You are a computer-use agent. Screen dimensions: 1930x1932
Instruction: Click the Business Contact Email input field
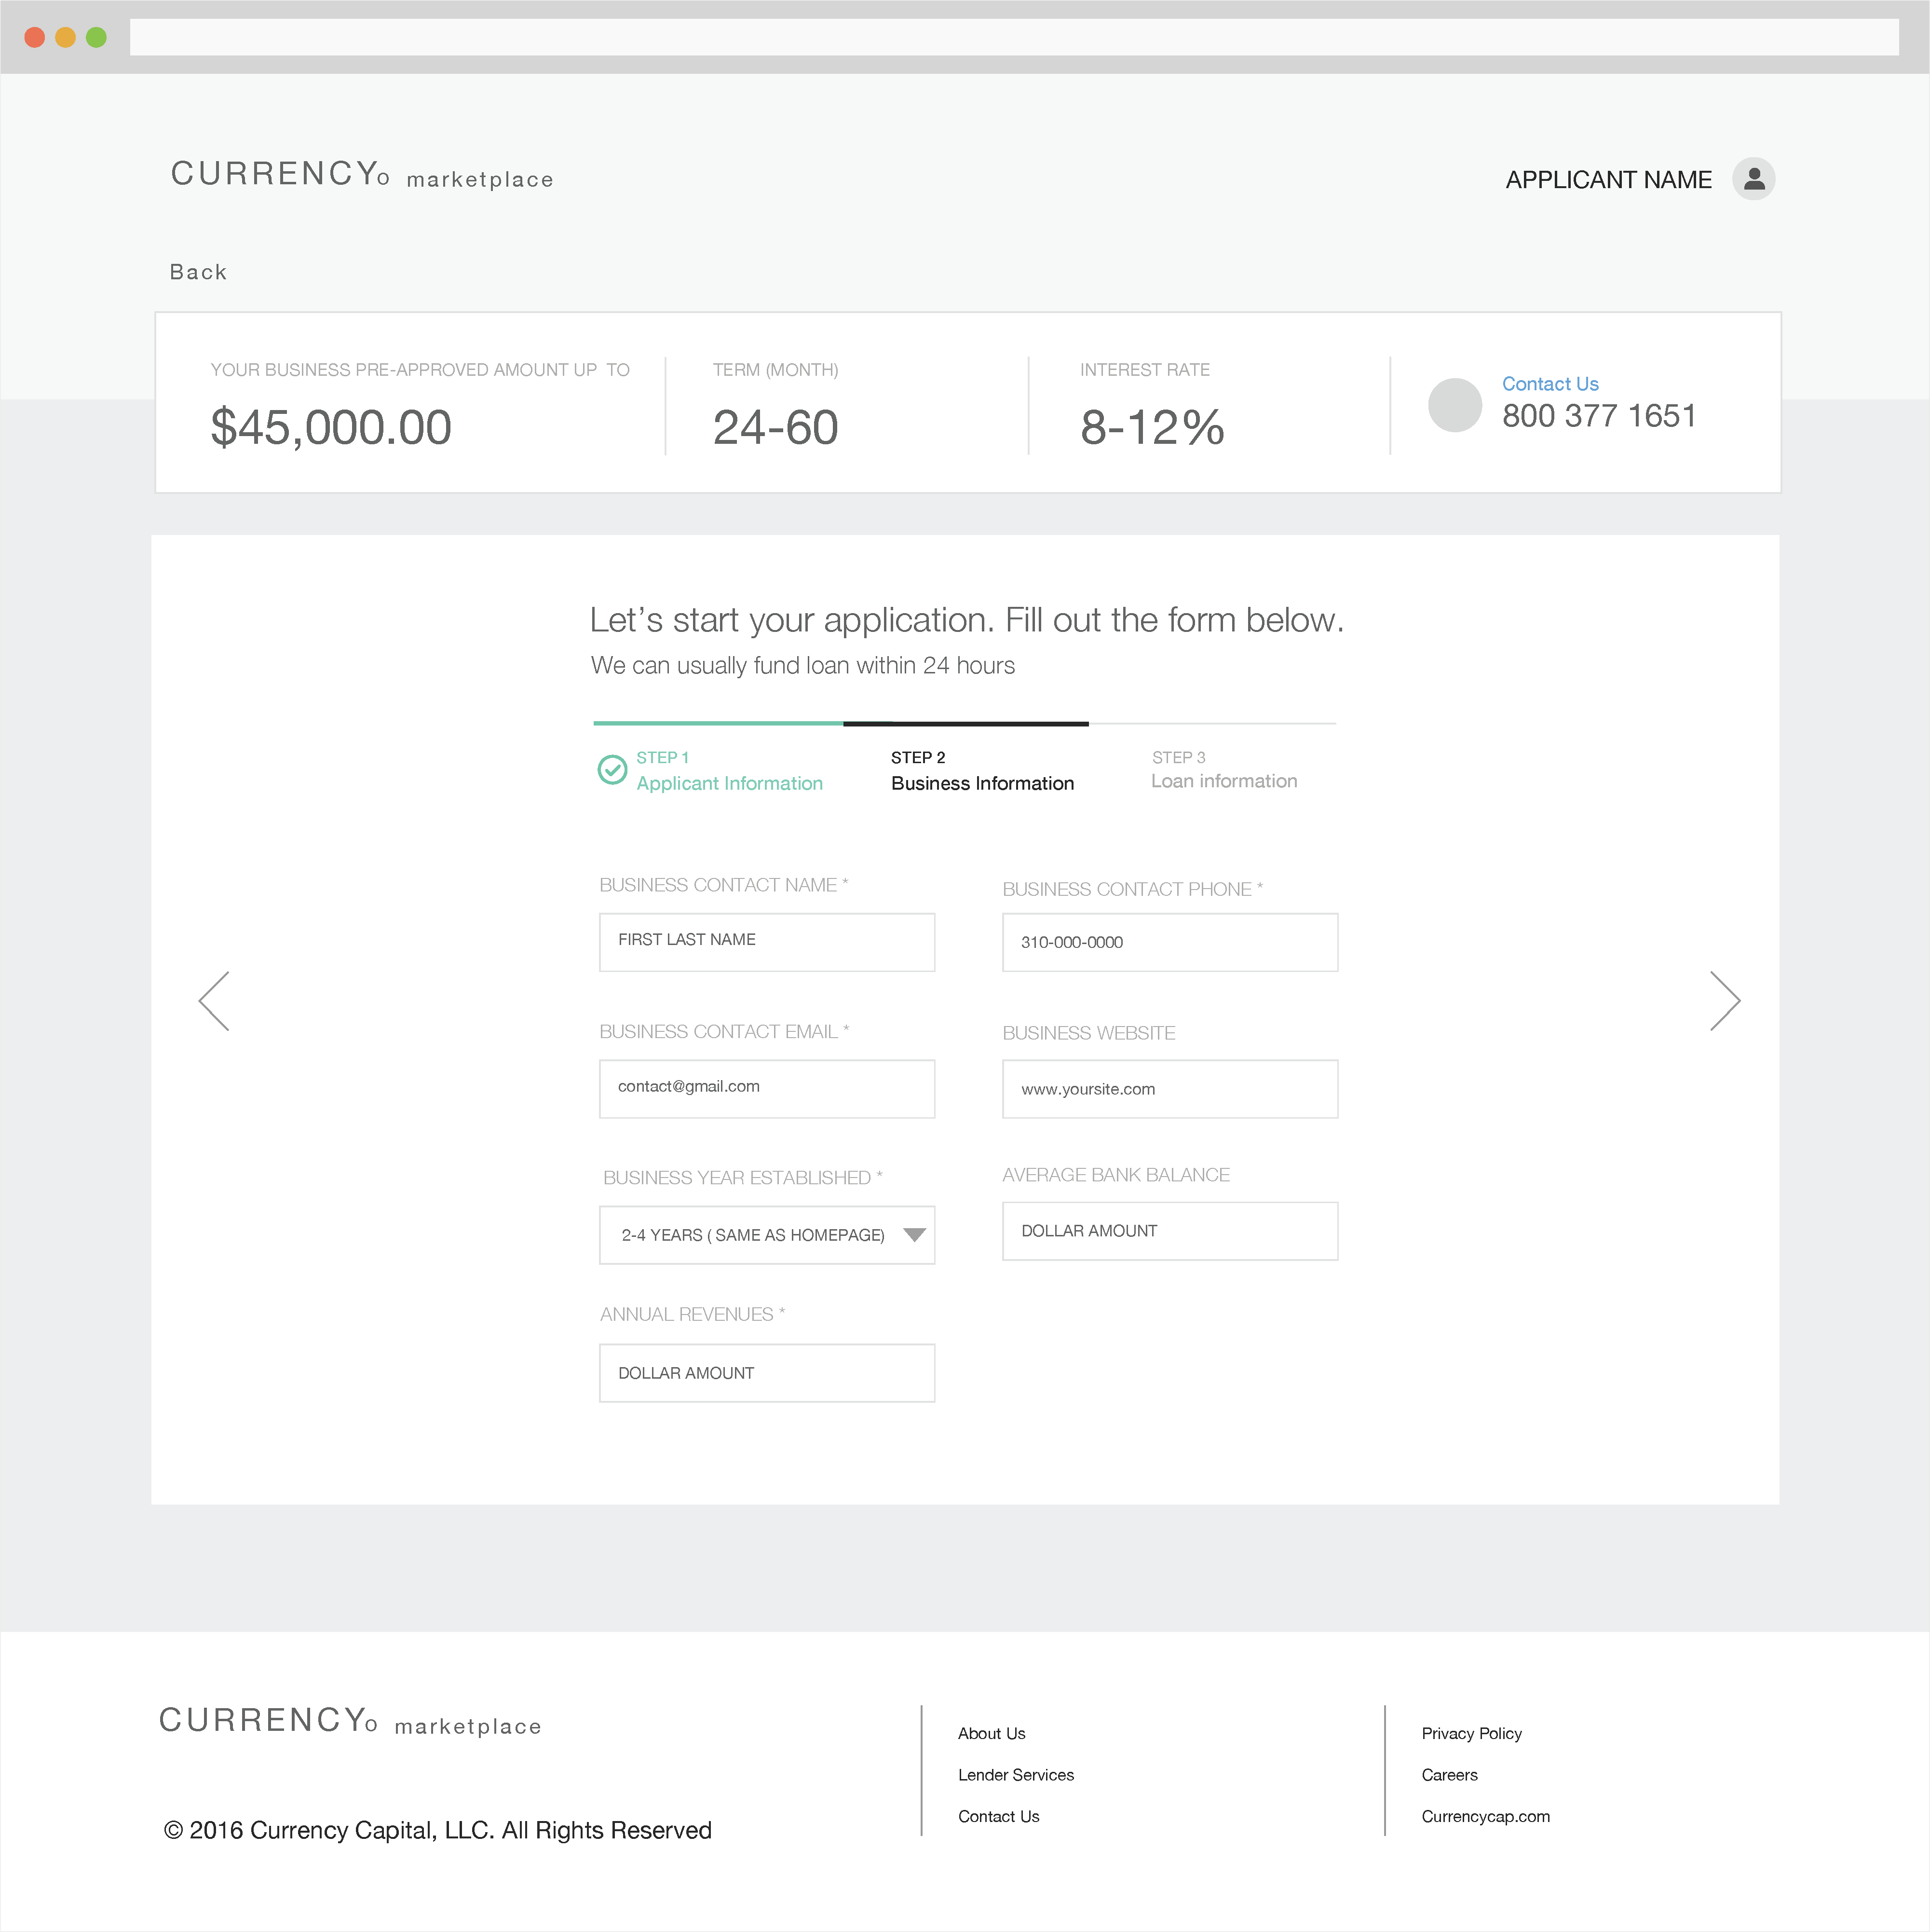tap(767, 1089)
